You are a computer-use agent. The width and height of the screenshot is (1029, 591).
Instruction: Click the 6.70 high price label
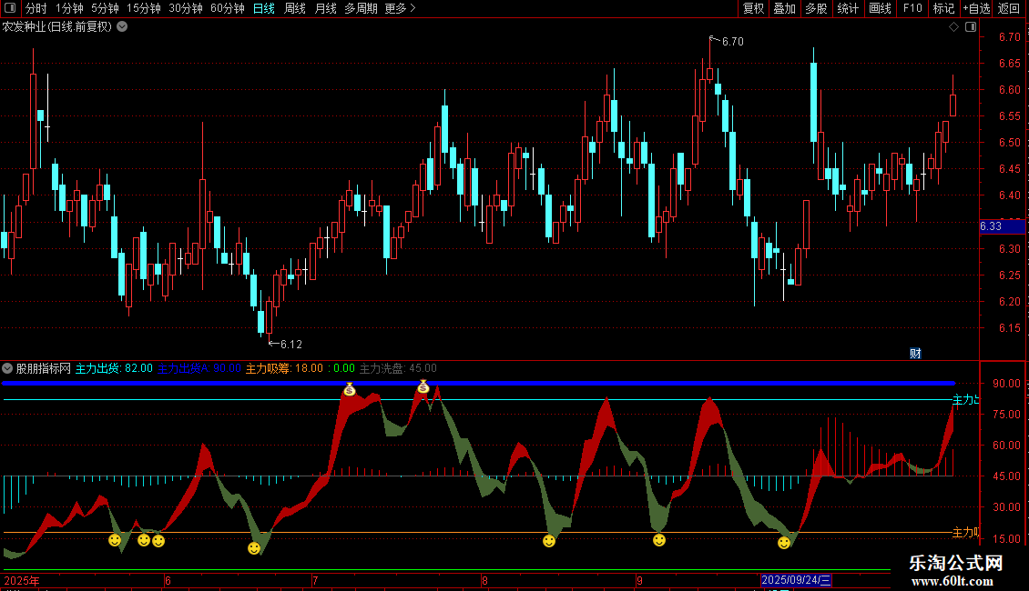tap(732, 41)
